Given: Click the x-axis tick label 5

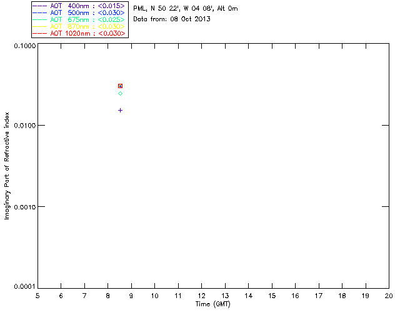Looking at the screenshot, I should [x=37, y=296].
